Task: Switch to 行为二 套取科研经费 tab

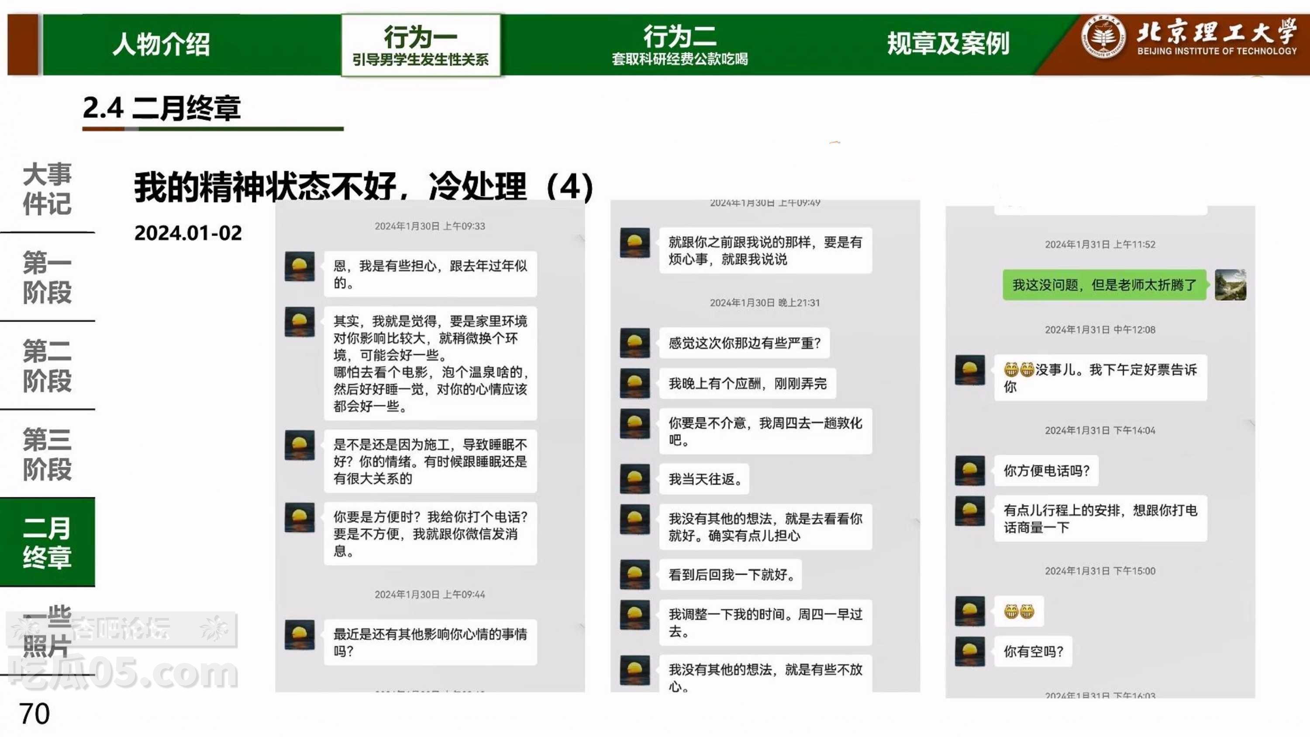Action: pos(679,45)
